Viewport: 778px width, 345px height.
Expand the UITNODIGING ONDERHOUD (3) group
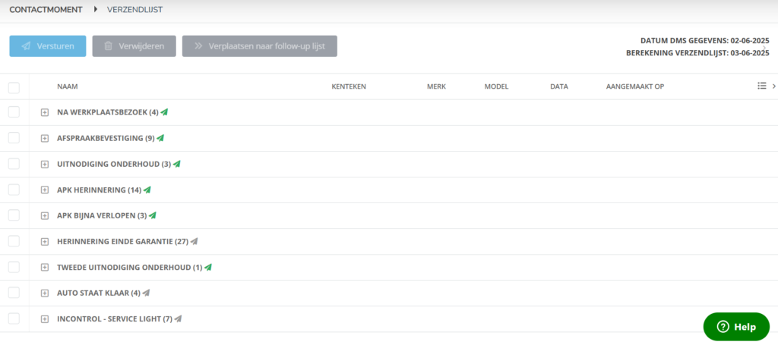(x=45, y=165)
